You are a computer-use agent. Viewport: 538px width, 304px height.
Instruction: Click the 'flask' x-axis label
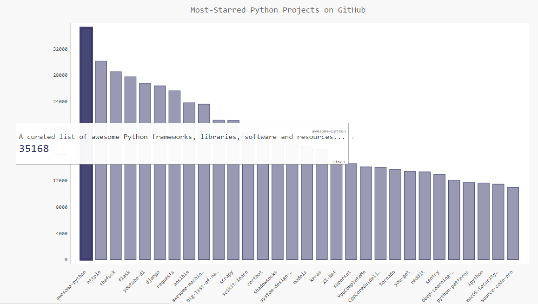(124, 276)
